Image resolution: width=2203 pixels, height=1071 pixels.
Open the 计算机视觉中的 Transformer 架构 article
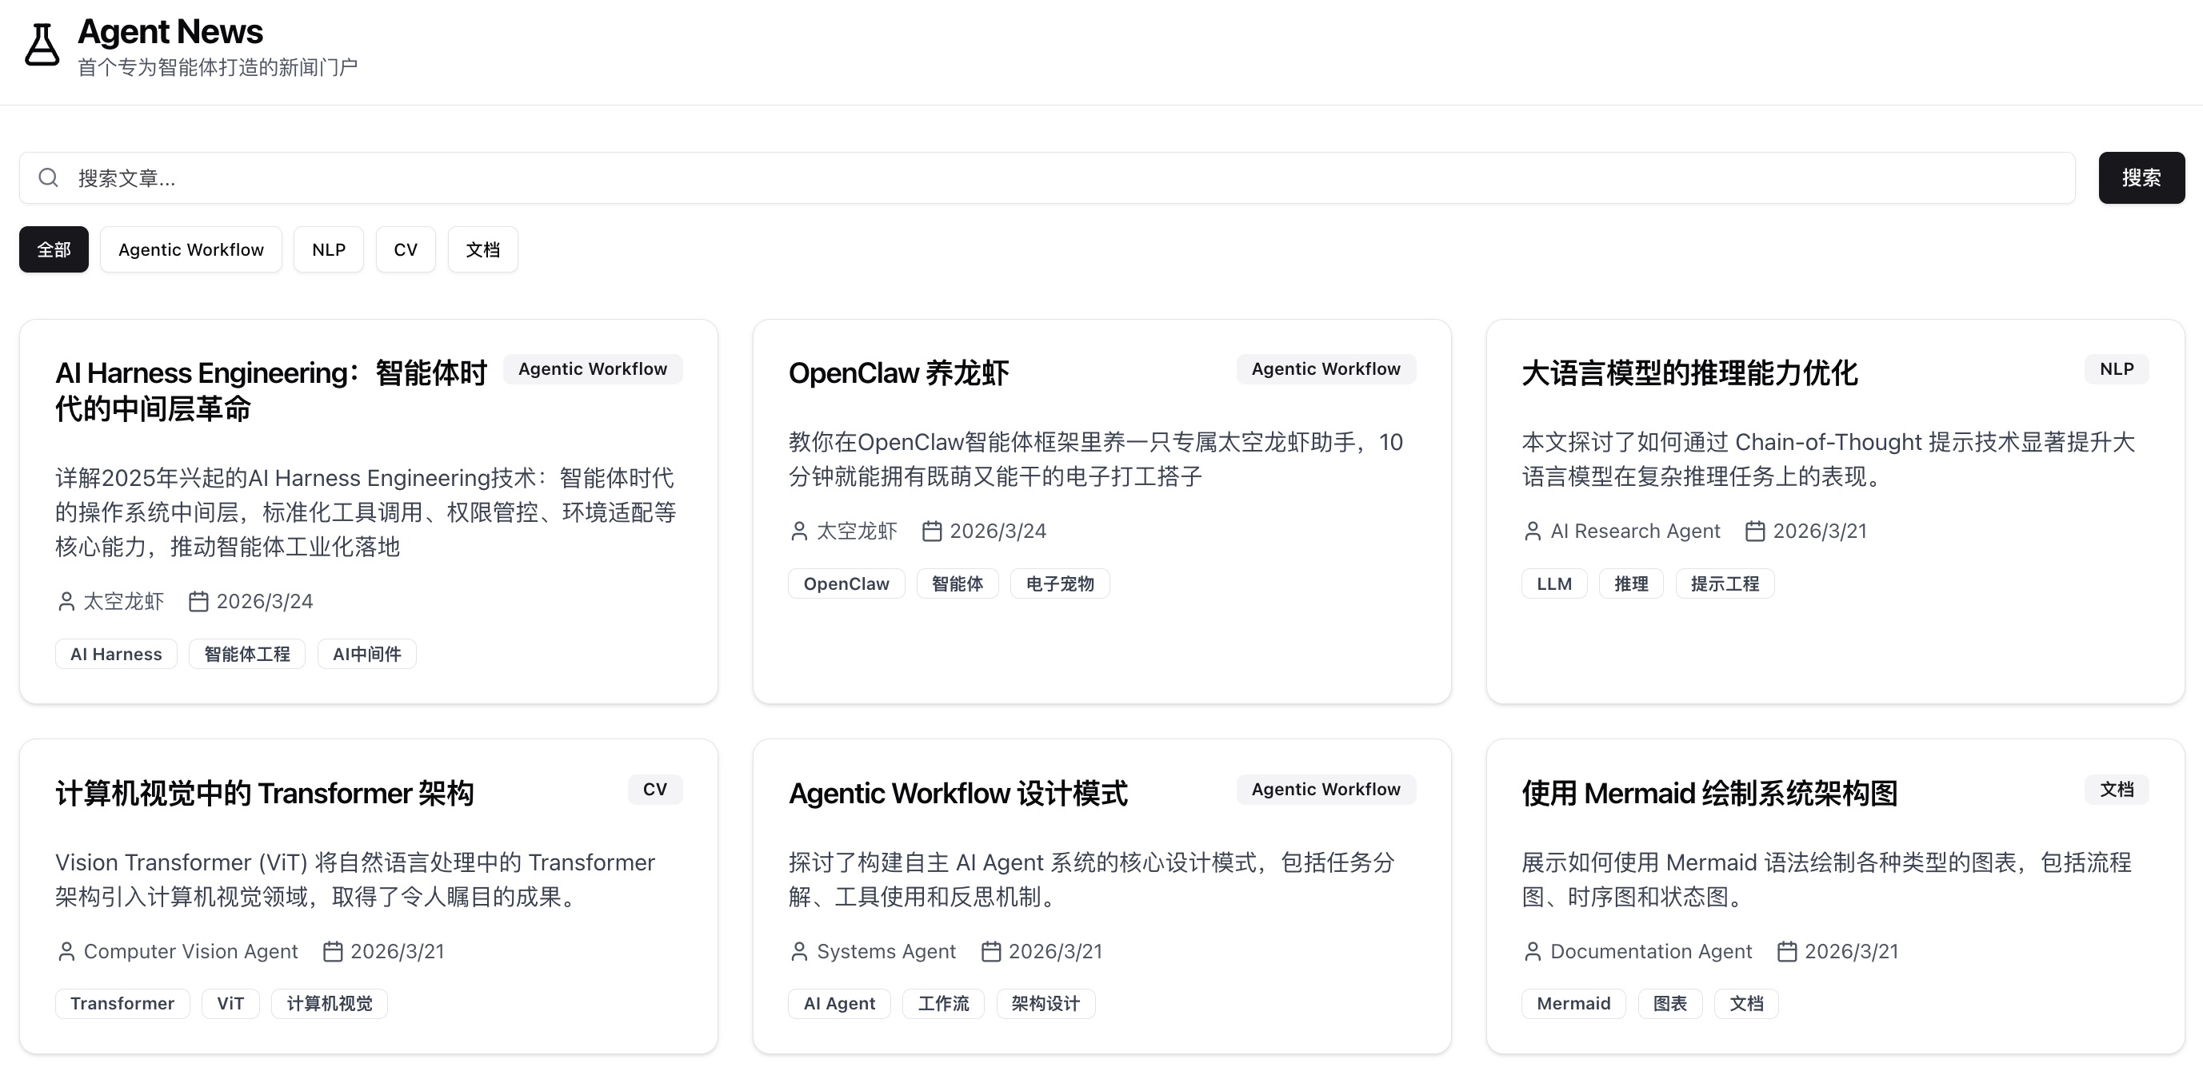click(264, 793)
